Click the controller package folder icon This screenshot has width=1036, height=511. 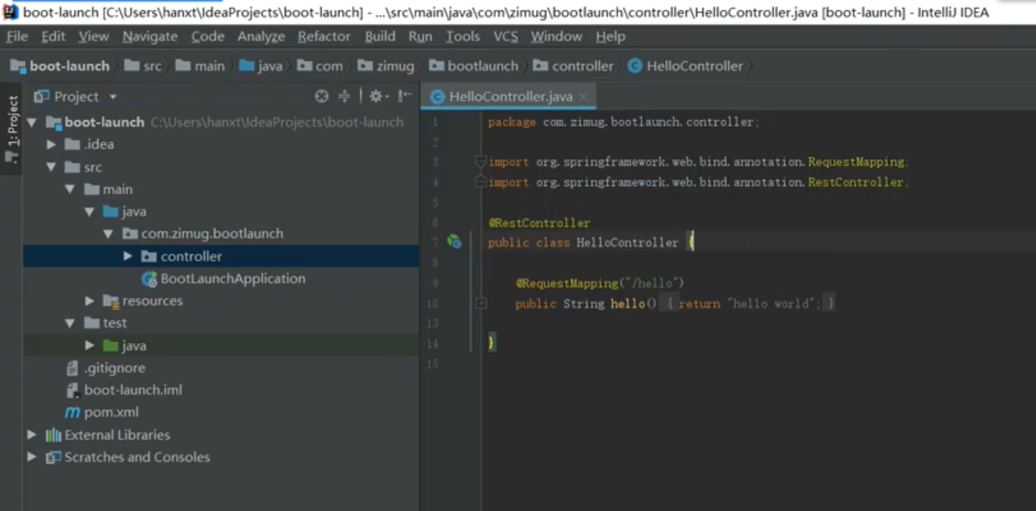point(148,257)
